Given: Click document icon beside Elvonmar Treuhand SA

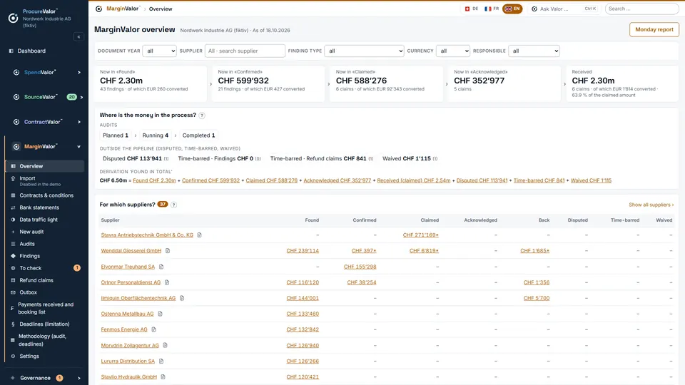Looking at the screenshot, I should pyautogui.click(x=161, y=267).
